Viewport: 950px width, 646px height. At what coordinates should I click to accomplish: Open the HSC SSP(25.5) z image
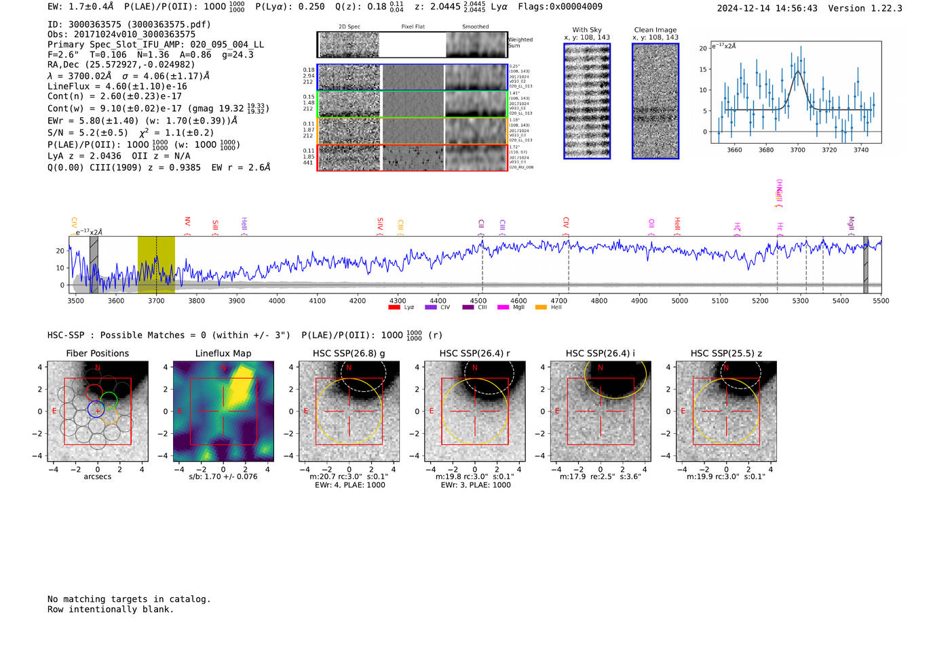(726, 411)
